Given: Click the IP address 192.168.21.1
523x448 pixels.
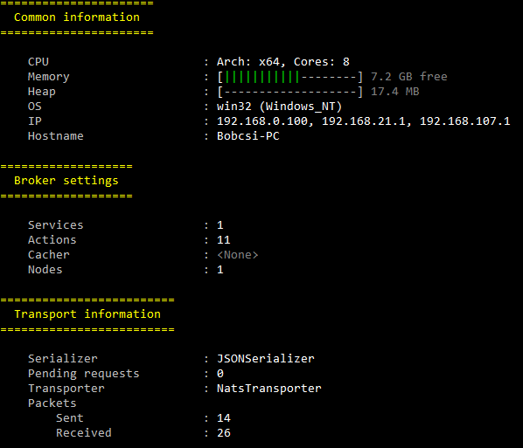Looking at the screenshot, I should [364, 121].
